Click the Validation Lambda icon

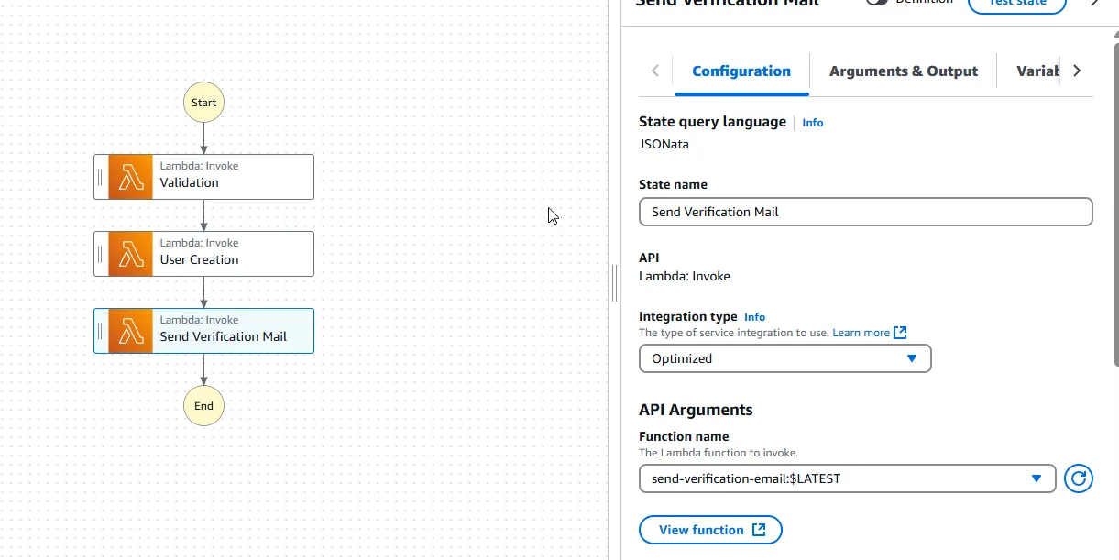[x=130, y=177]
